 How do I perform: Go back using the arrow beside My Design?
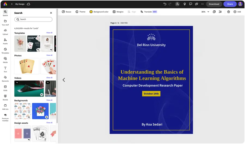coord(12,4)
